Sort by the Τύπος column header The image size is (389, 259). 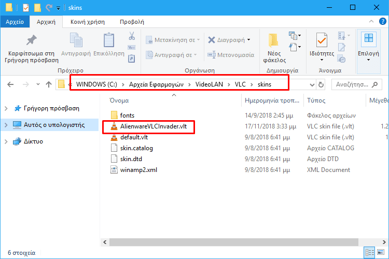pyautogui.click(x=316, y=100)
